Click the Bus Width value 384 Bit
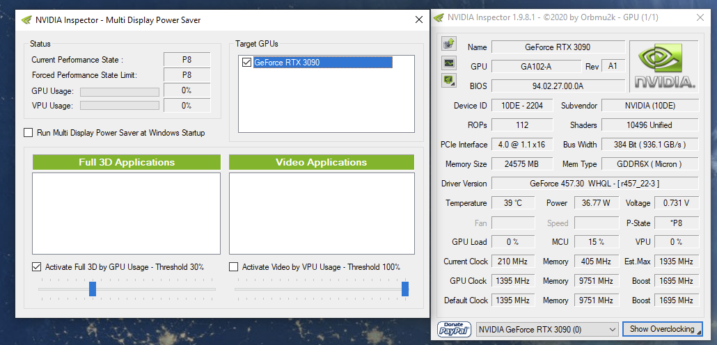Image resolution: width=717 pixels, height=345 pixels. pos(649,145)
